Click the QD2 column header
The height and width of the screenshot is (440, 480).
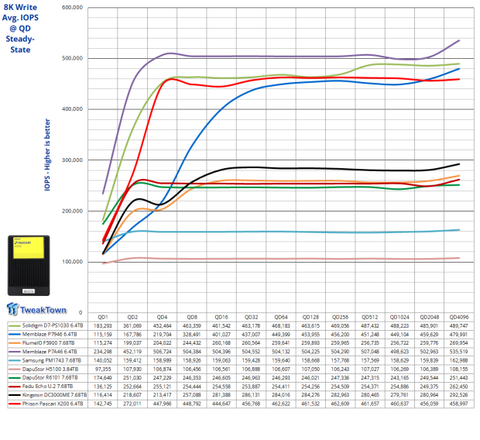pyautogui.click(x=132, y=317)
